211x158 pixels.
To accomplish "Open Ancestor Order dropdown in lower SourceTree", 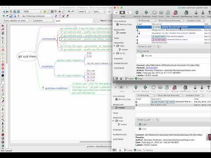I will pos(194,95).
